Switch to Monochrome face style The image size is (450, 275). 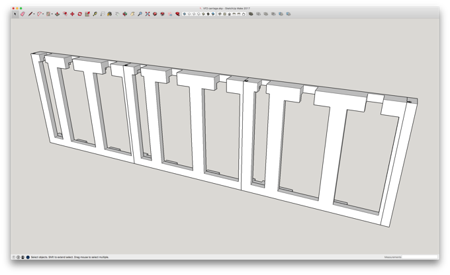[213, 14]
